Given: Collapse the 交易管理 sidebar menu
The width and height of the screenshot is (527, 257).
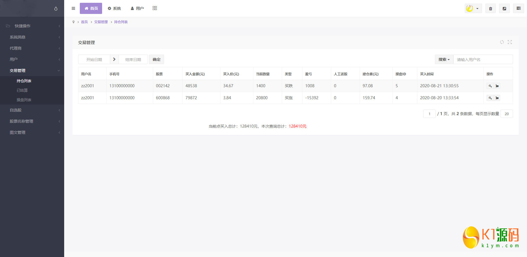Looking at the screenshot, I should point(32,71).
